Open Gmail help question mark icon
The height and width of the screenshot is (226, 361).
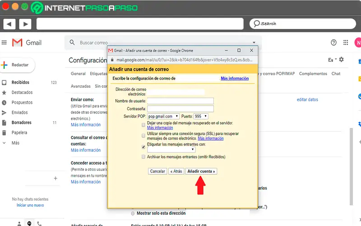pyautogui.click(x=333, y=42)
